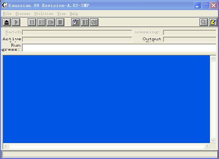Start the job with the play icon
The image size is (219, 159).
pyautogui.click(x=16, y=22)
